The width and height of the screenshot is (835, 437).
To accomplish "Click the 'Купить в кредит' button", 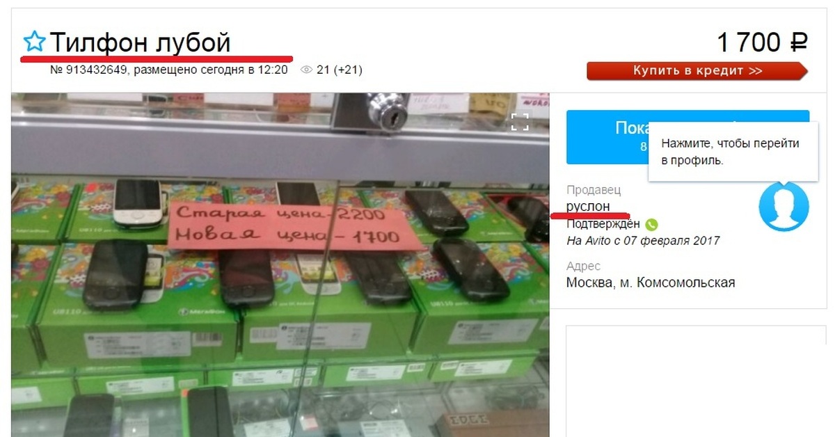I will (x=697, y=70).
